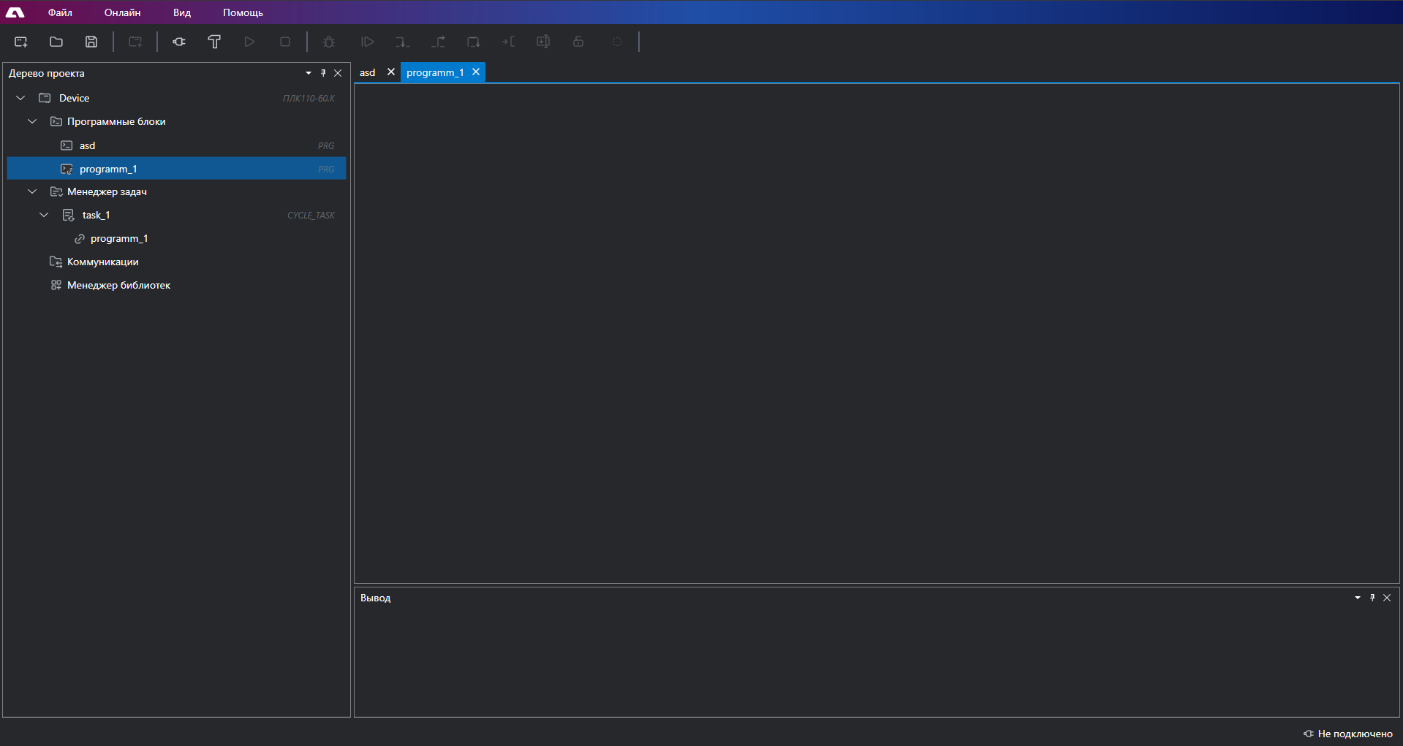Save project with the floppy disk icon
Screen dimensions: 1403x746
click(x=91, y=42)
